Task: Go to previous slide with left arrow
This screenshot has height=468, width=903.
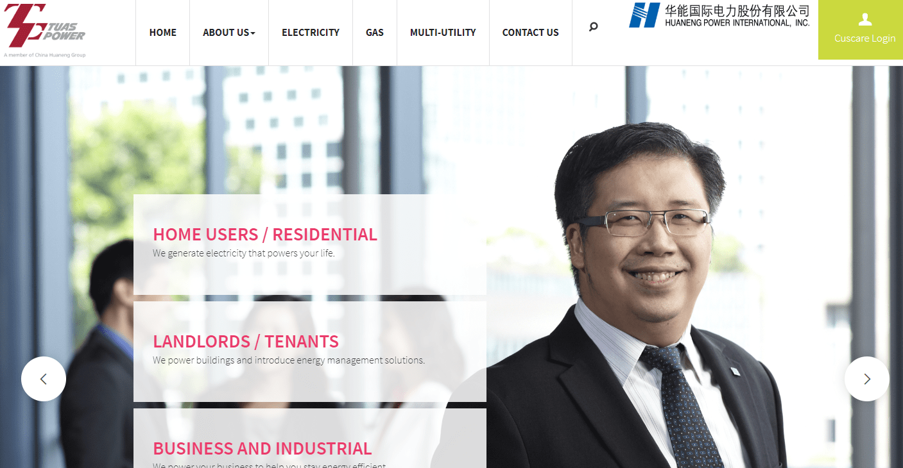Action: (x=44, y=379)
